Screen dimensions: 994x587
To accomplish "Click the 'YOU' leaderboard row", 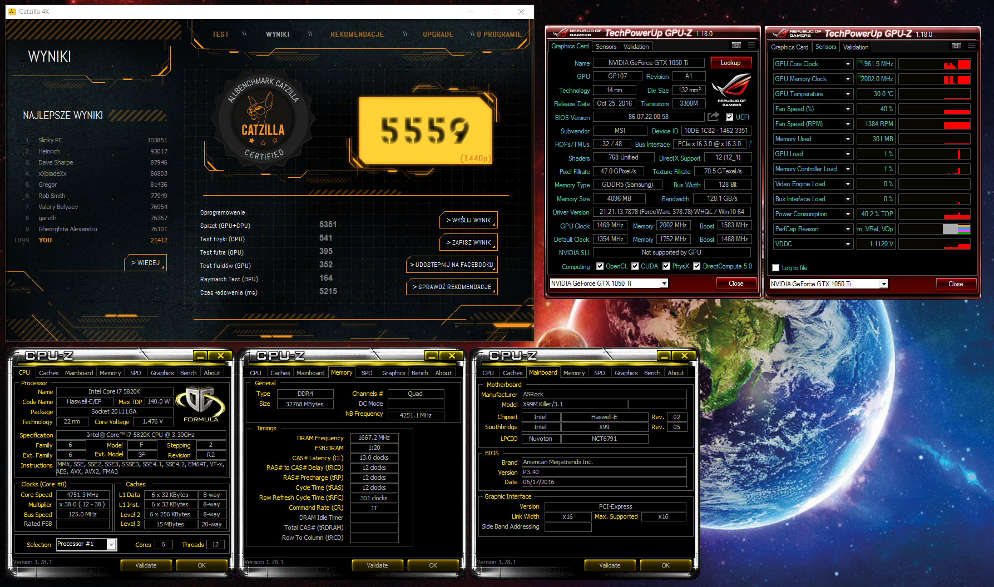I will [91, 240].
